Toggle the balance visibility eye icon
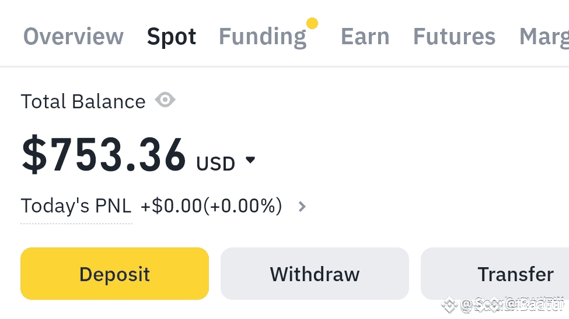The height and width of the screenshot is (319, 569). 165,101
